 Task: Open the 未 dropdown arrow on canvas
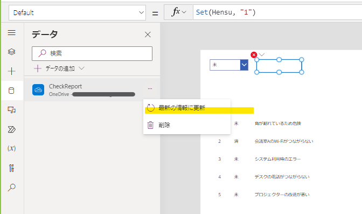[244, 65]
